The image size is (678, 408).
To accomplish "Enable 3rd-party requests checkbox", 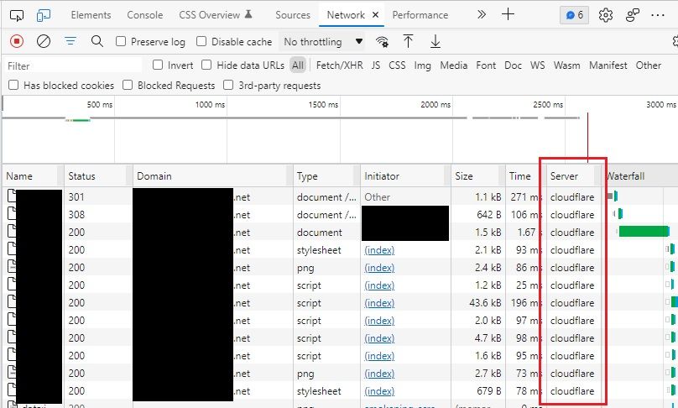I will click(x=228, y=85).
